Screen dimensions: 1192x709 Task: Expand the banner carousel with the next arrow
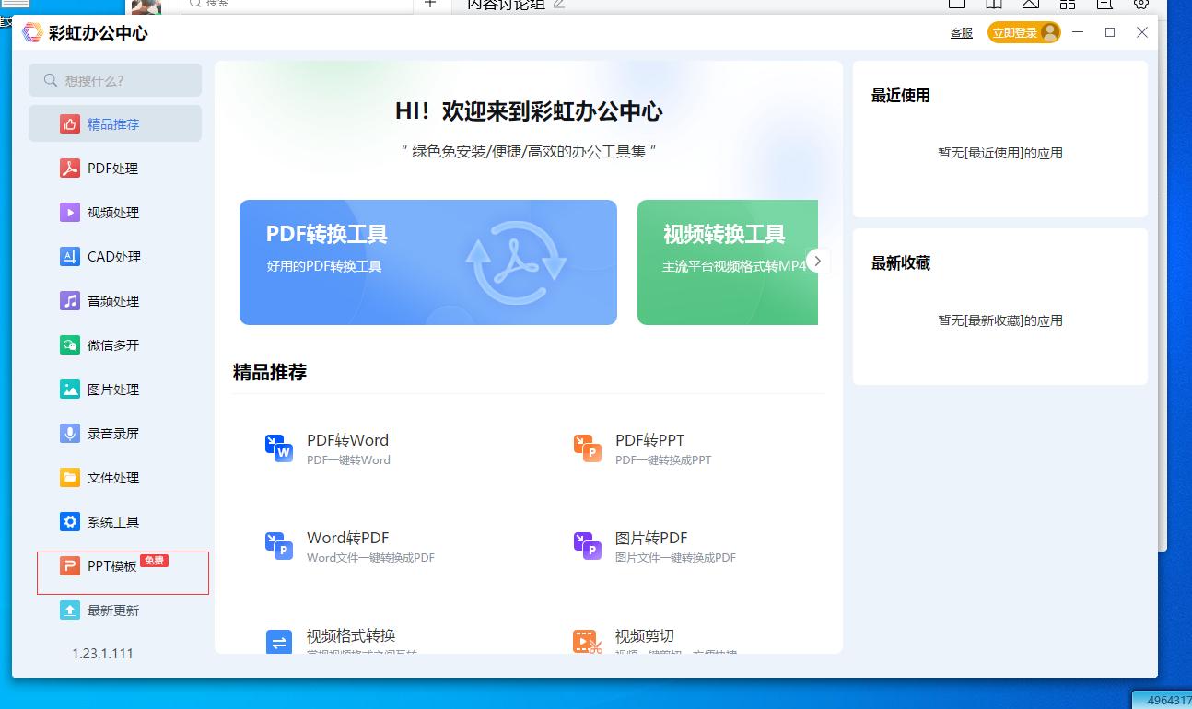click(818, 261)
